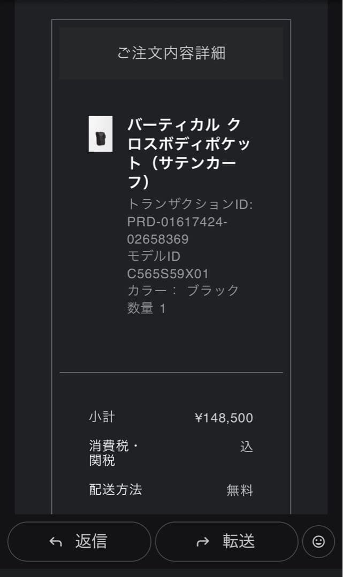This screenshot has height=577, width=343.
Task: Click the 小計 subtotal label
Action: pyautogui.click(x=102, y=417)
